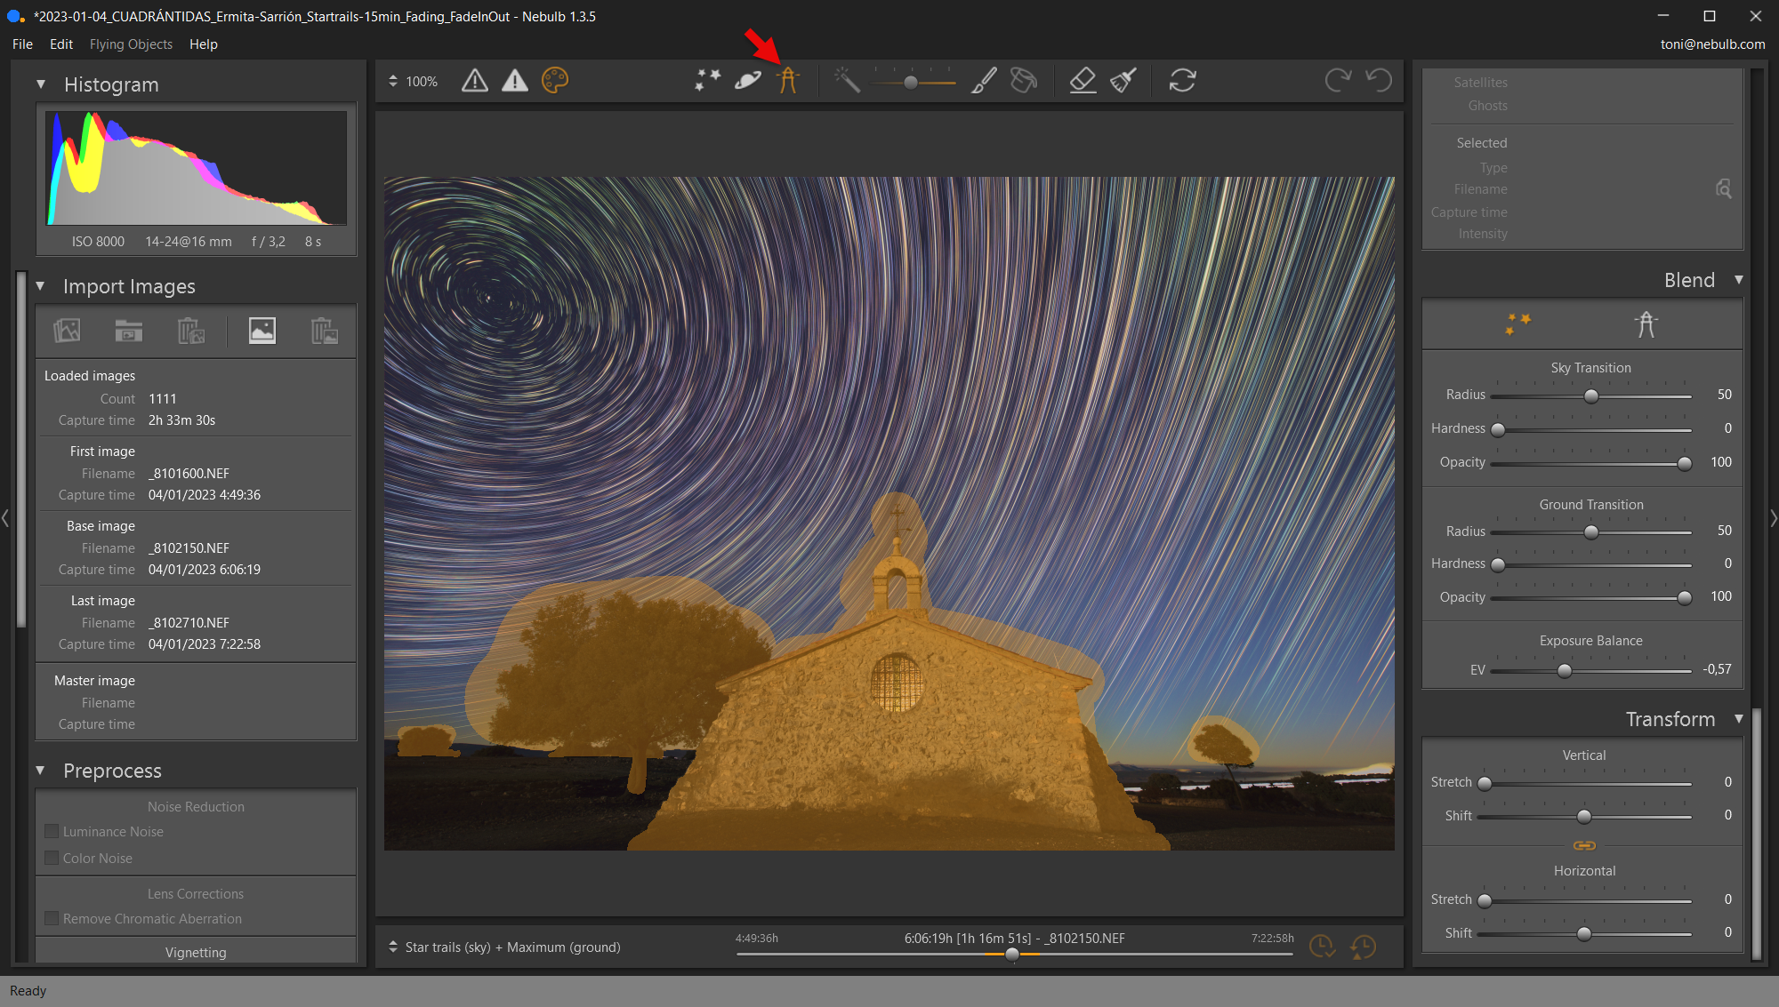Click the import from folder icon

pos(129,331)
